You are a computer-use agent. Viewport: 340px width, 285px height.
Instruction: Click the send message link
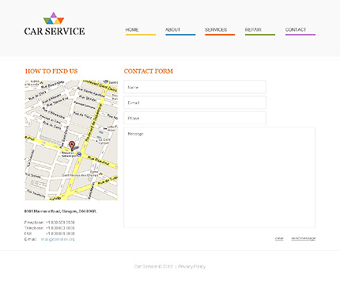(x=304, y=238)
